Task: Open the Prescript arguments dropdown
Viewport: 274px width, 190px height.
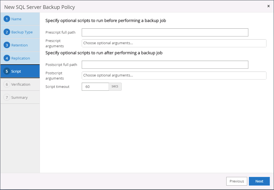Action: tap(174, 43)
